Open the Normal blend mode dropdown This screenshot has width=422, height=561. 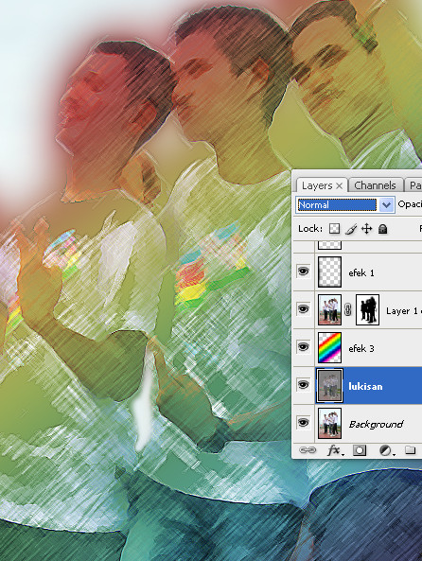coord(345,205)
